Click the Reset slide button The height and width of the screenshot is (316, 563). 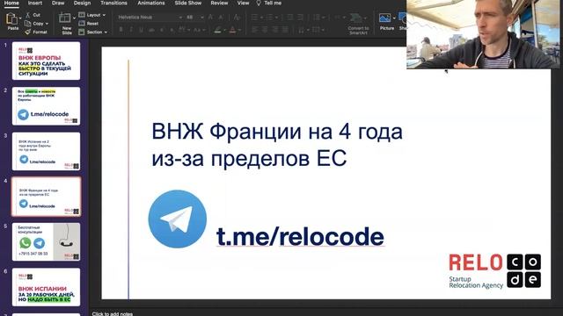coord(88,24)
